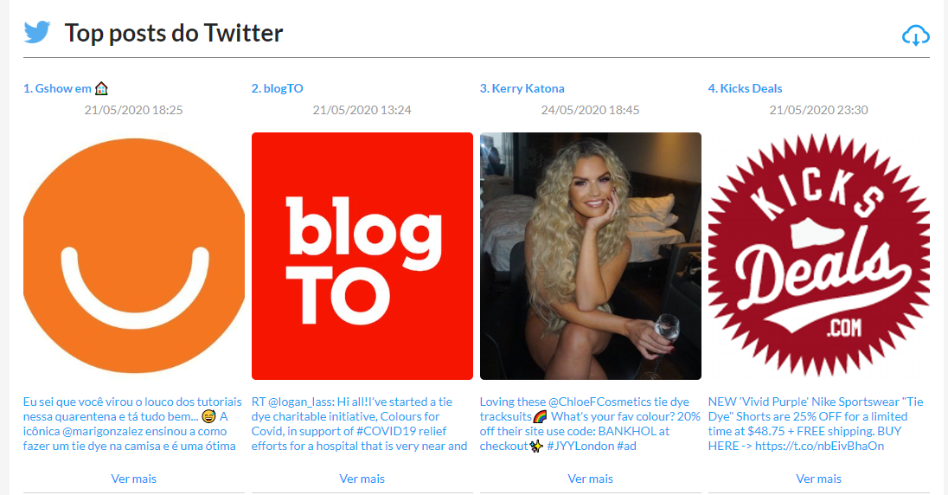Expand 'Ver mais' under Kerry Katona post
The image size is (948, 495).
591,479
